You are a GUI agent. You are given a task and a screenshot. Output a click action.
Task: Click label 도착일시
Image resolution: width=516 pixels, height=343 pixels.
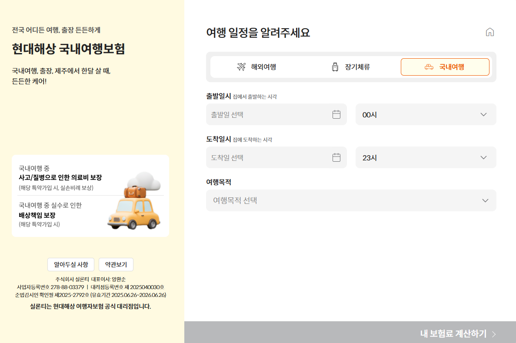pyautogui.click(x=219, y=139)
